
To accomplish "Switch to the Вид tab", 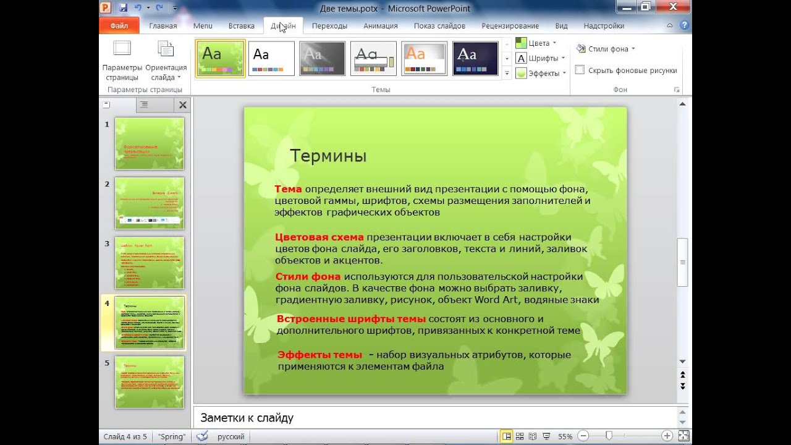I will coord(561,26).
